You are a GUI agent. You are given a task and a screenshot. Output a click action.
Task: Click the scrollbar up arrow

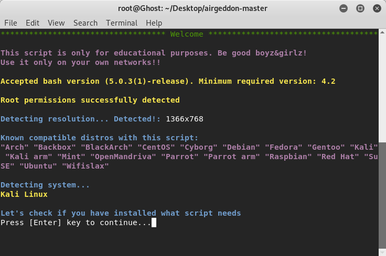click(382, 32)
